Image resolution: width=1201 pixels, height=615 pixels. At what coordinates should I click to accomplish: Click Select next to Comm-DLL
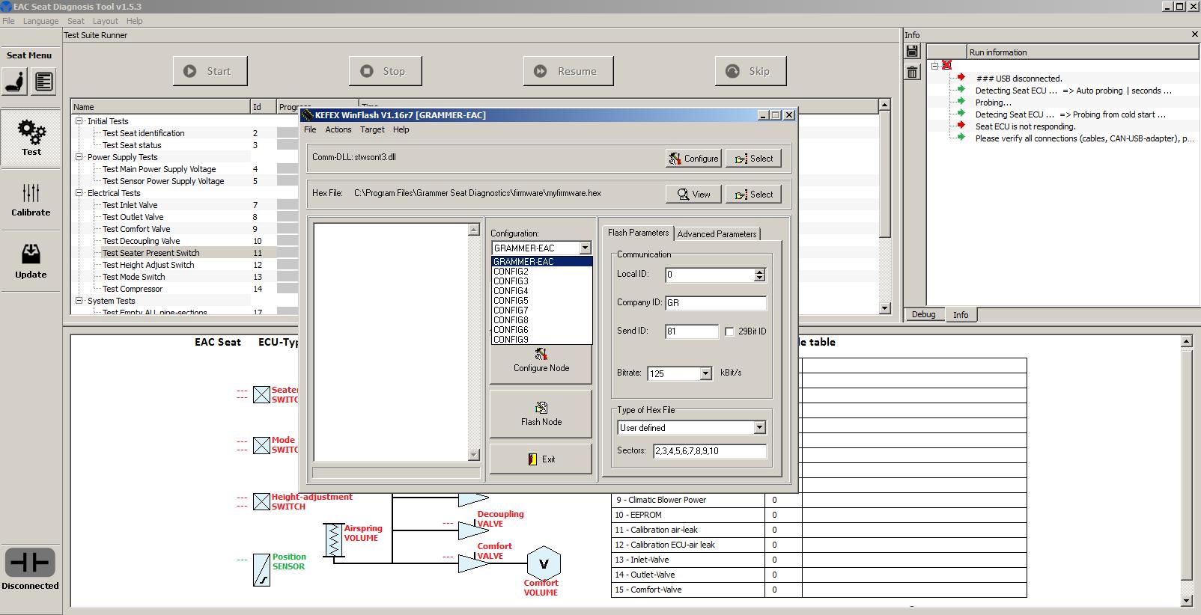tap(753, 158)
